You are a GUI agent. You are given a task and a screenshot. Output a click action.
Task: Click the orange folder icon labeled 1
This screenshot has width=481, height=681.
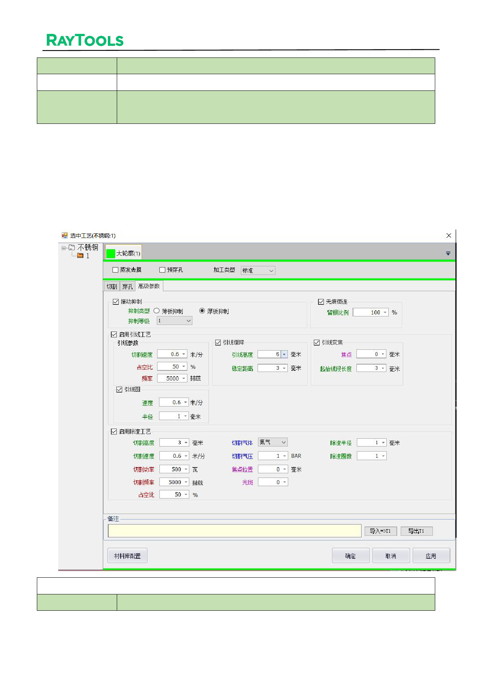click(80, 255)
